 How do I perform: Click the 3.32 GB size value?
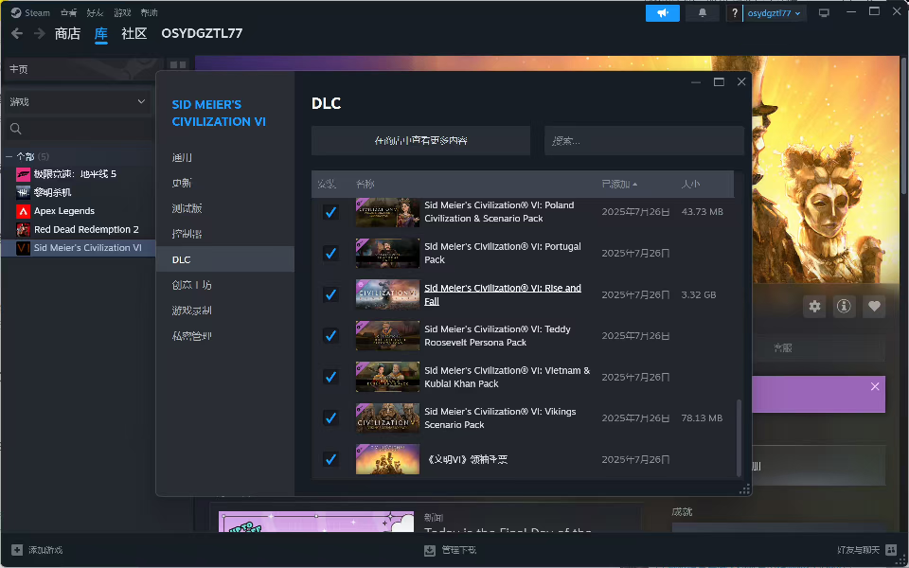(x=699, y=295)
